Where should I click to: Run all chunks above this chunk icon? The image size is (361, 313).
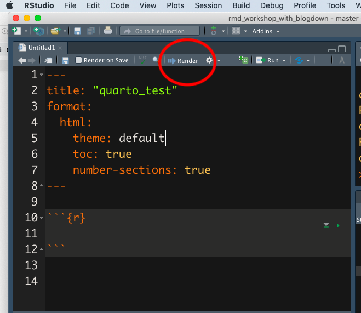coord(326,225)
